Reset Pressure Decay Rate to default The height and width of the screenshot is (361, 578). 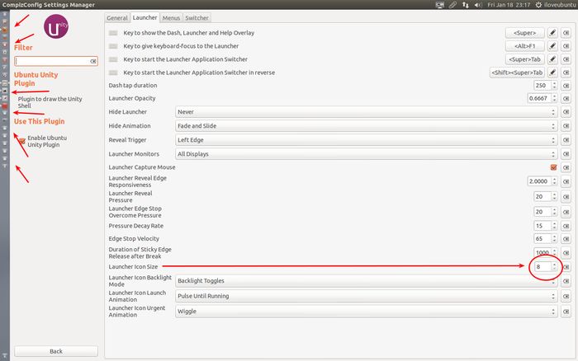point(566,226)
